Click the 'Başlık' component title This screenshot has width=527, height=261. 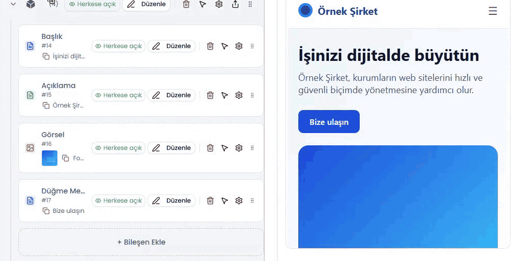click(x=52, y=36)
